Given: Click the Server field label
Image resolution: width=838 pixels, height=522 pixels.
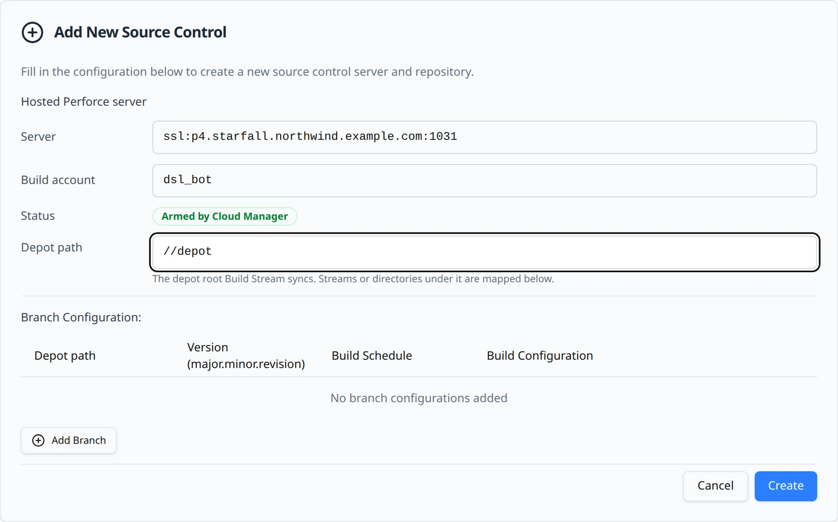Looking at the screenshot, I should tap(38, 137).
